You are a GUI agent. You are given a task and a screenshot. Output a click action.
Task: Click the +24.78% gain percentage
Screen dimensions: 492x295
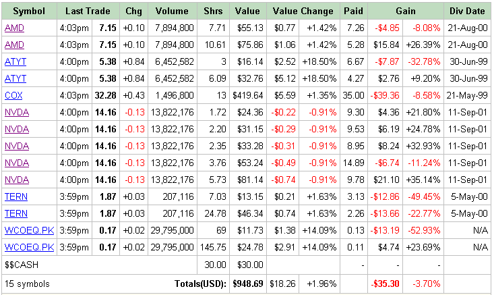(x=423, y=129)
